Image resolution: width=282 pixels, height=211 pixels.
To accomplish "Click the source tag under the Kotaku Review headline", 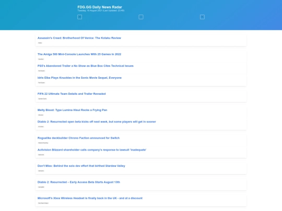I will point(40,43).
